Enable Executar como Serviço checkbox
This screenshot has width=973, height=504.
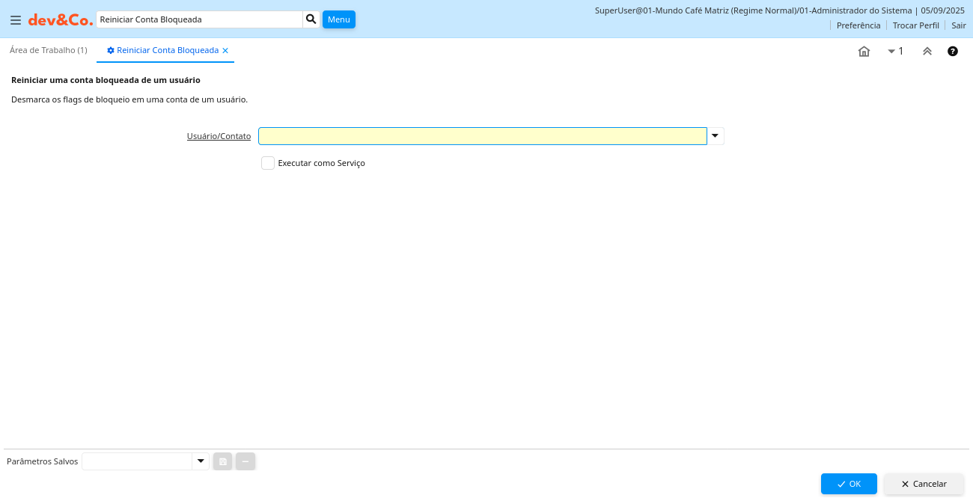[268, 163]
